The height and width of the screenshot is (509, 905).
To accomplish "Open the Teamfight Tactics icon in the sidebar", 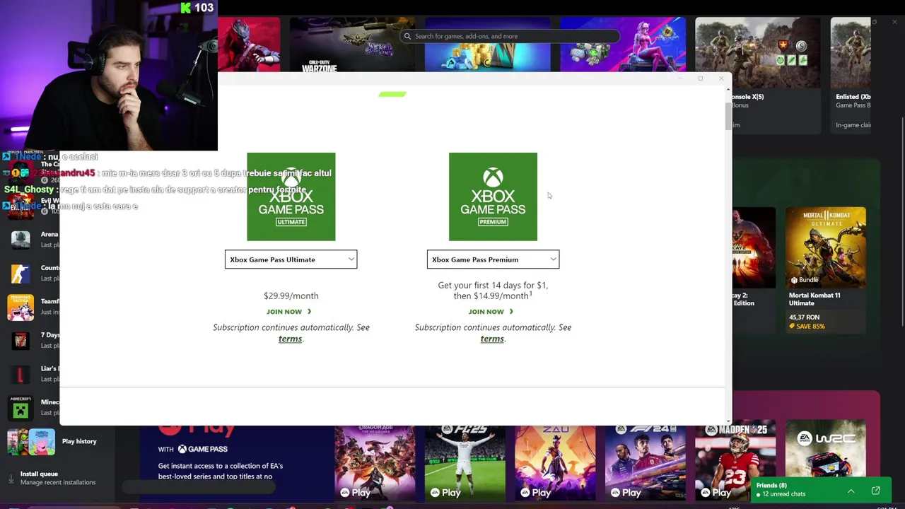I will (x=21, y=307).
